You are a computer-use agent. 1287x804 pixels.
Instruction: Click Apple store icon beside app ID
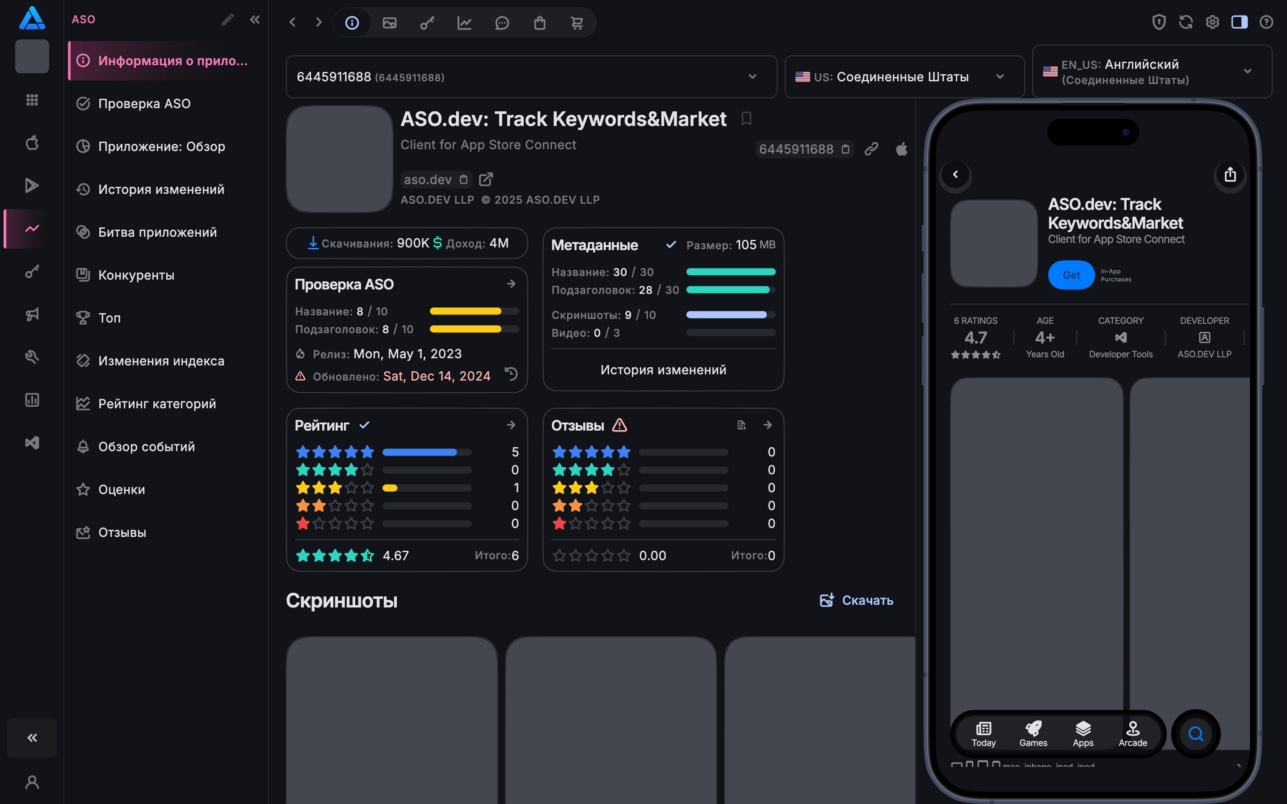coord(901,149)
